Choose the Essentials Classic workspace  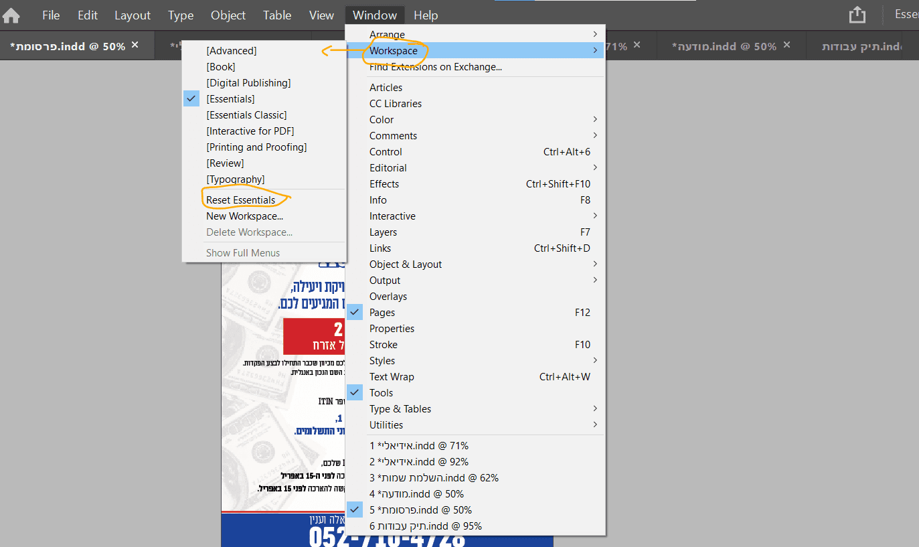(x=264, y=115)
